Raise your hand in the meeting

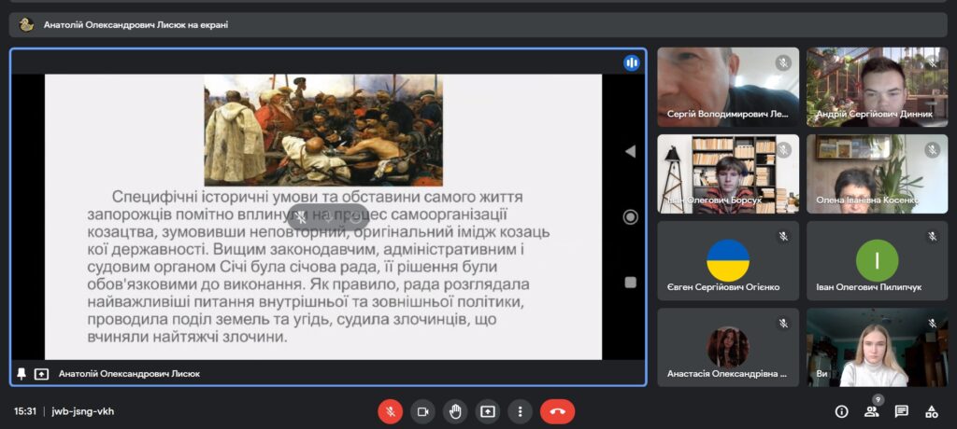pyautogui.click(x=455, y=411)
